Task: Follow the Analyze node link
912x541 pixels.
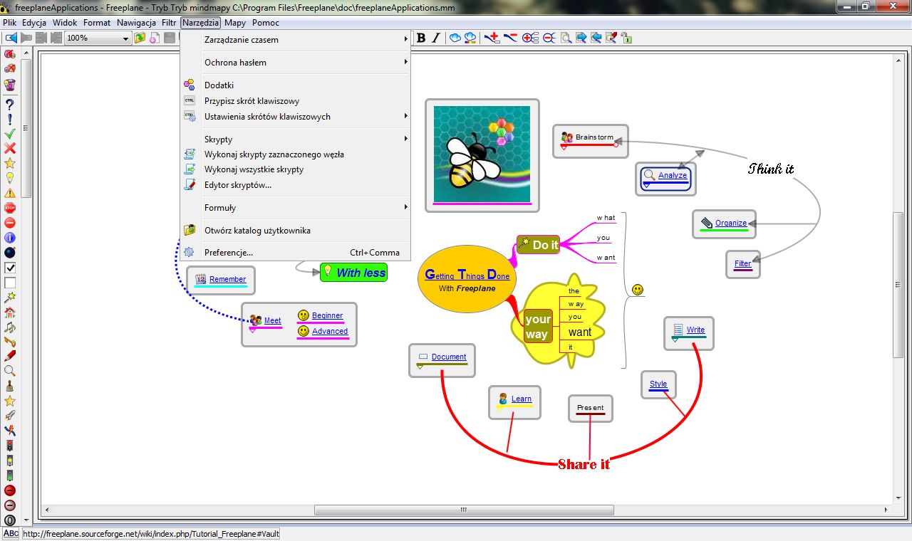Action: [673, 175]
